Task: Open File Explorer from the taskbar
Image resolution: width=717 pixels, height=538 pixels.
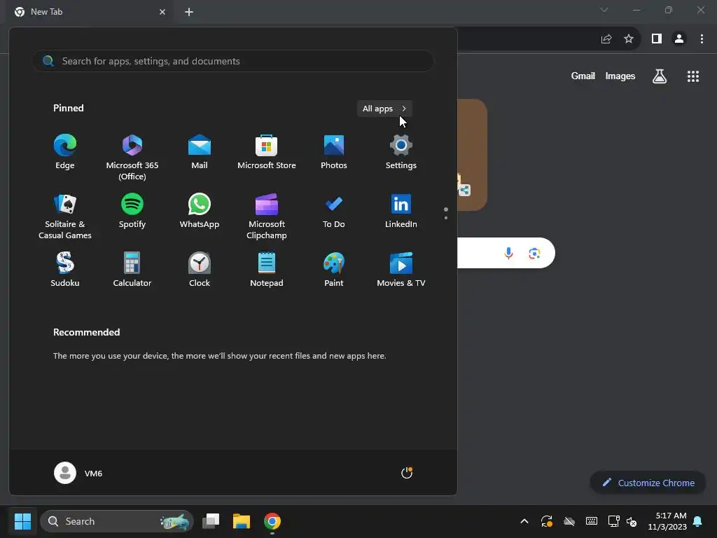Action: pyautogui.click(x=242, y=521)
